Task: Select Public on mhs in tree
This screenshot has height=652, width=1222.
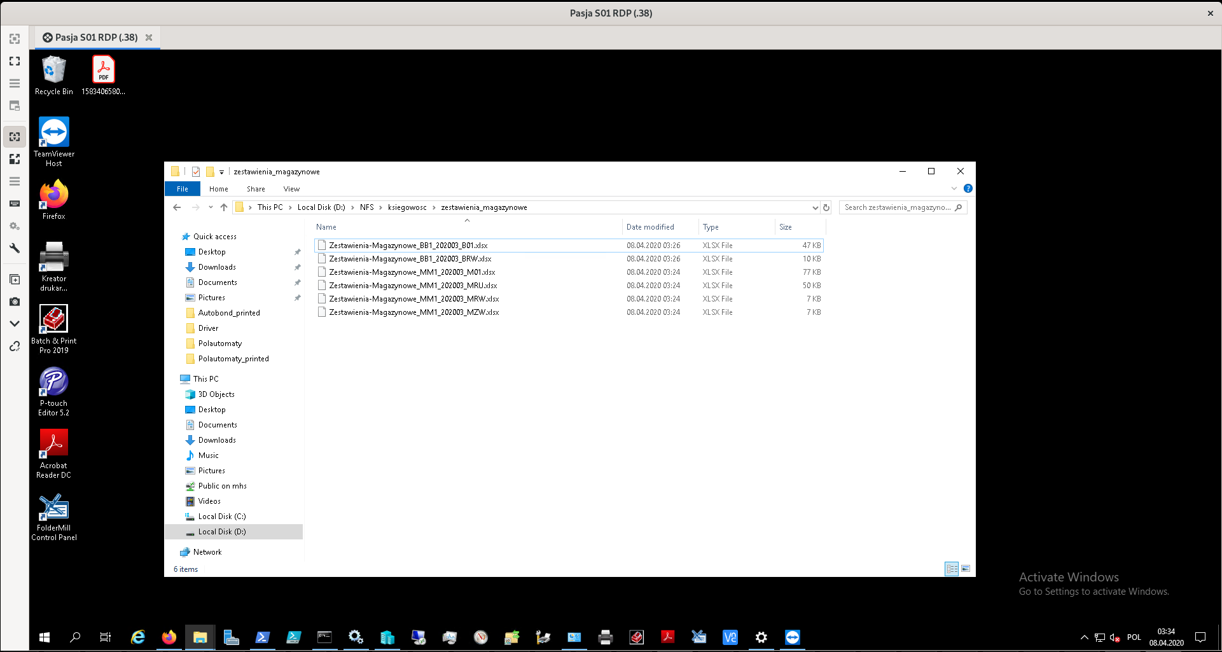Action: (x=222, y=486)
